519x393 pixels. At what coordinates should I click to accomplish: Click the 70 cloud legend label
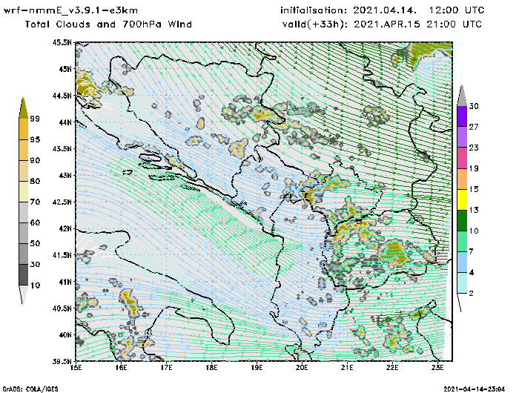(35, 202)
